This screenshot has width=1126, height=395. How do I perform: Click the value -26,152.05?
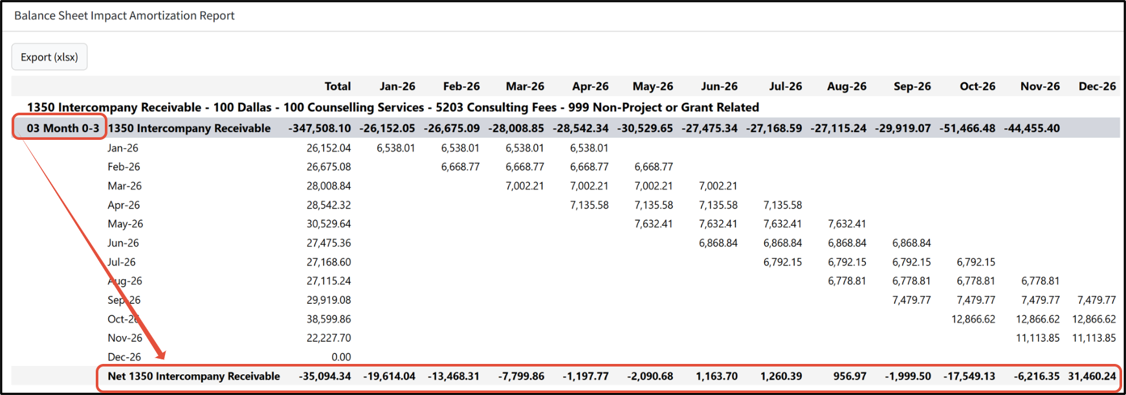pos(387,128)
